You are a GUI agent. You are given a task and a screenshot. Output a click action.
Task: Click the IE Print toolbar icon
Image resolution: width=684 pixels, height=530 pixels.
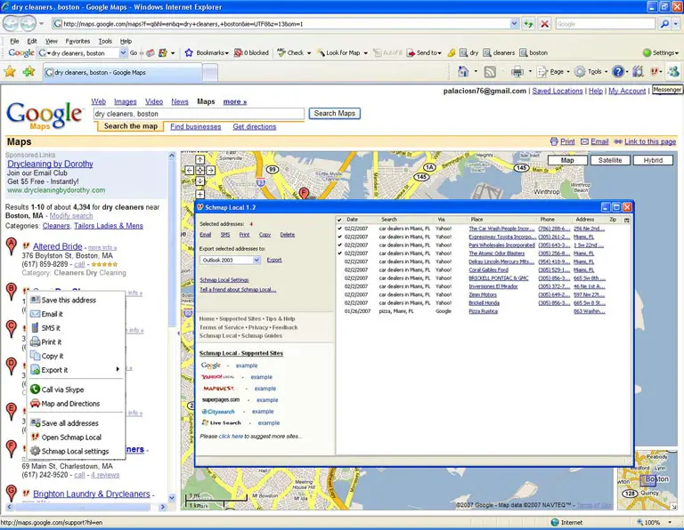coord(517,72)
